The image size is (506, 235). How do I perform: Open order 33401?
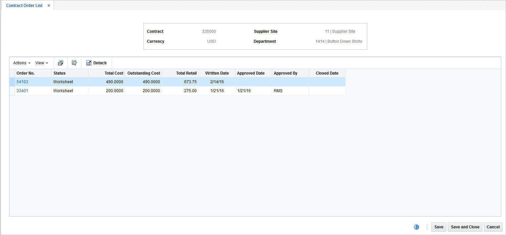(x=22, y=90)
